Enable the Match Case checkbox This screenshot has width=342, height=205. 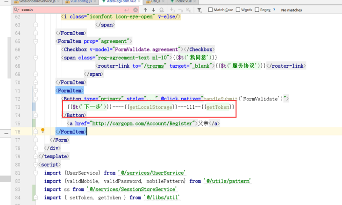(210, 10)
